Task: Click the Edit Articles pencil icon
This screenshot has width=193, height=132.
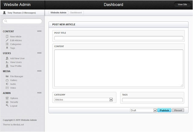Action: [7, 40]
